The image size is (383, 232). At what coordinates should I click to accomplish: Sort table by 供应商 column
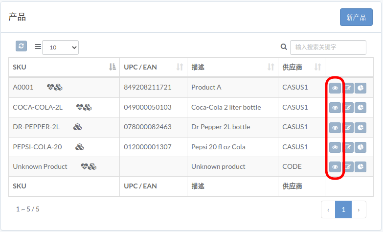301,67
